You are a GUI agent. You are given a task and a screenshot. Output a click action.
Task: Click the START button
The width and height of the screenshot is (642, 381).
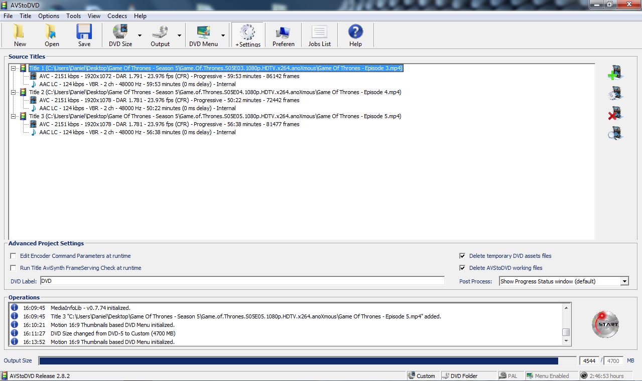605,324
